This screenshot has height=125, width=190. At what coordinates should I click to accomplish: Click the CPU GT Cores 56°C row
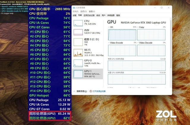[x=50, y=27]
